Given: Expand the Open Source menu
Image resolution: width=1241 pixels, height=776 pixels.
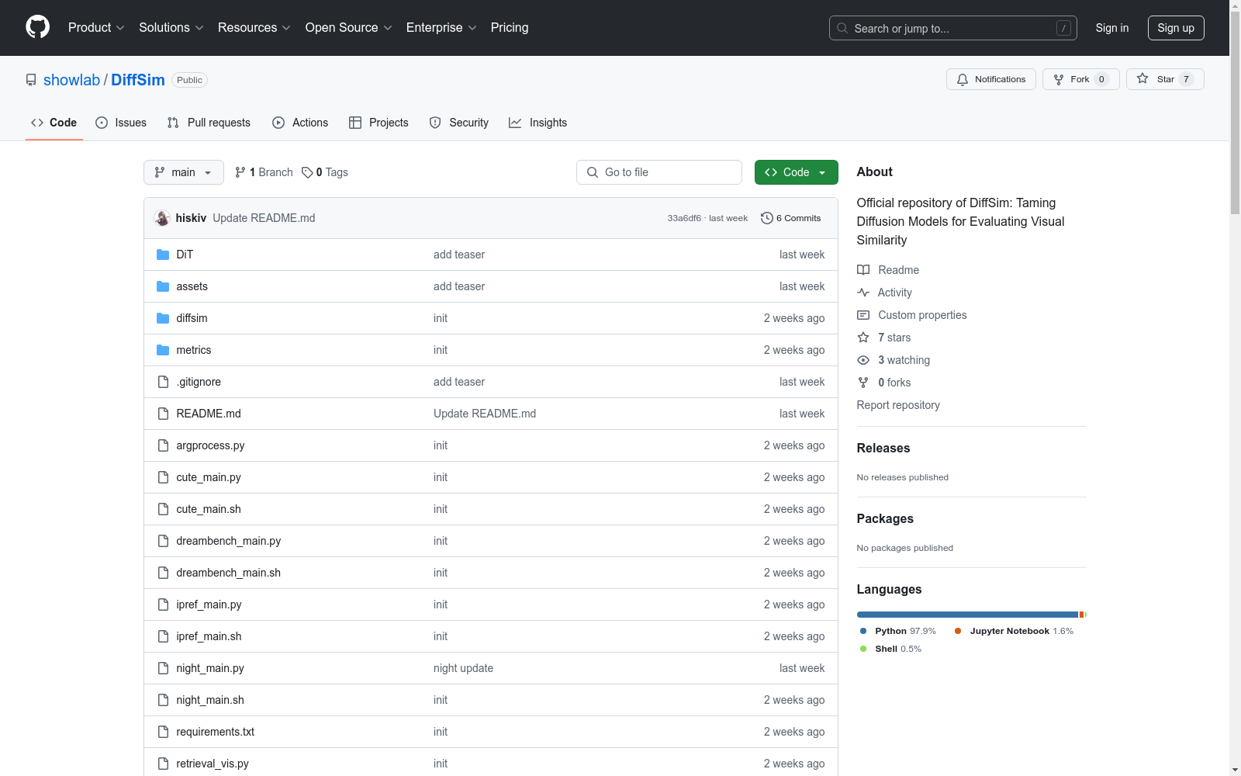Looking at the screenshot, I should tap(349, 27).
